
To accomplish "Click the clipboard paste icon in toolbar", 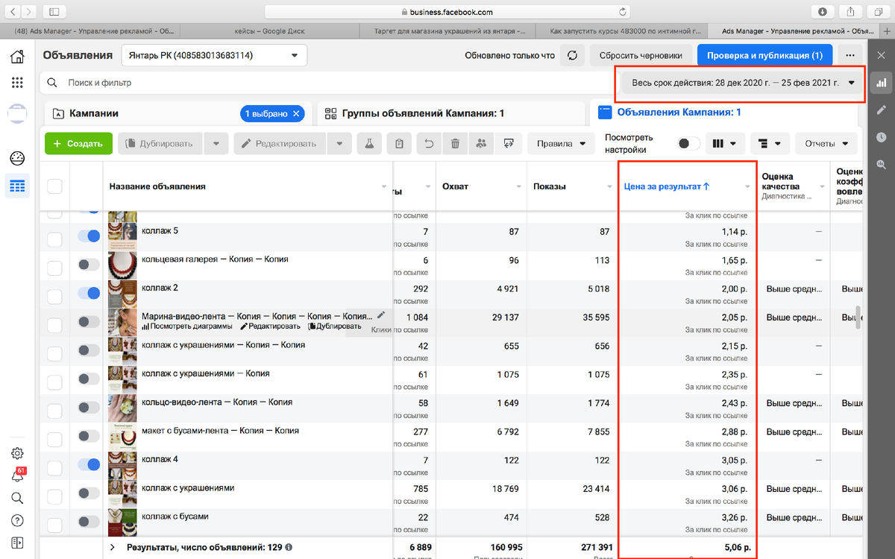I will [x=400, y=144].
